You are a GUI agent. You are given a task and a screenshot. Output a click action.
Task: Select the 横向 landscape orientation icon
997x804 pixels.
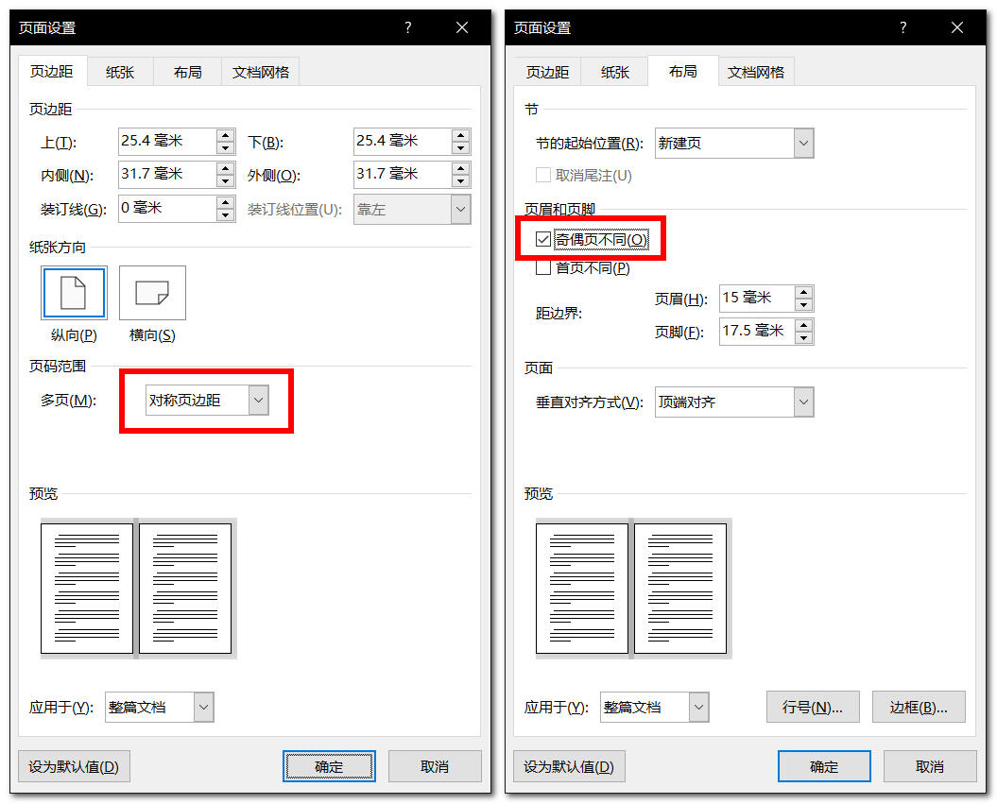click(x=152, y=293)
